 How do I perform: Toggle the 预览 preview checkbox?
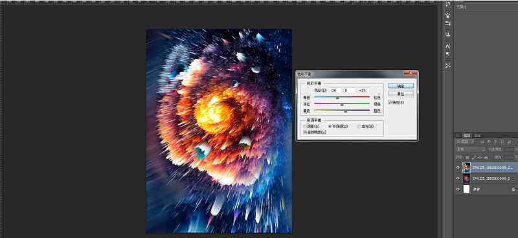pyautogui.click(x=390, y=102)
